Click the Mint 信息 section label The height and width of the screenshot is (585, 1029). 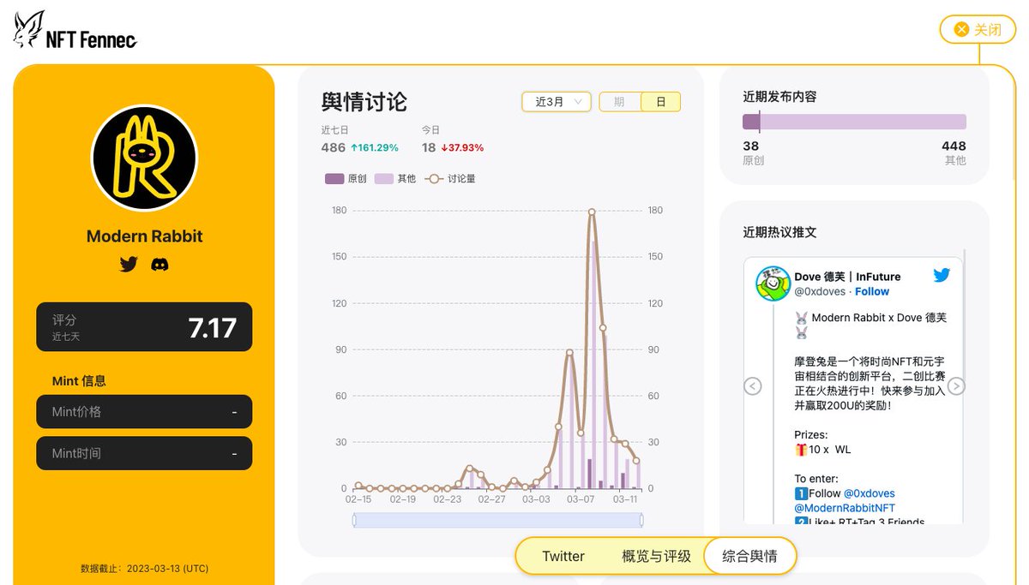click(x=79, y=381)
